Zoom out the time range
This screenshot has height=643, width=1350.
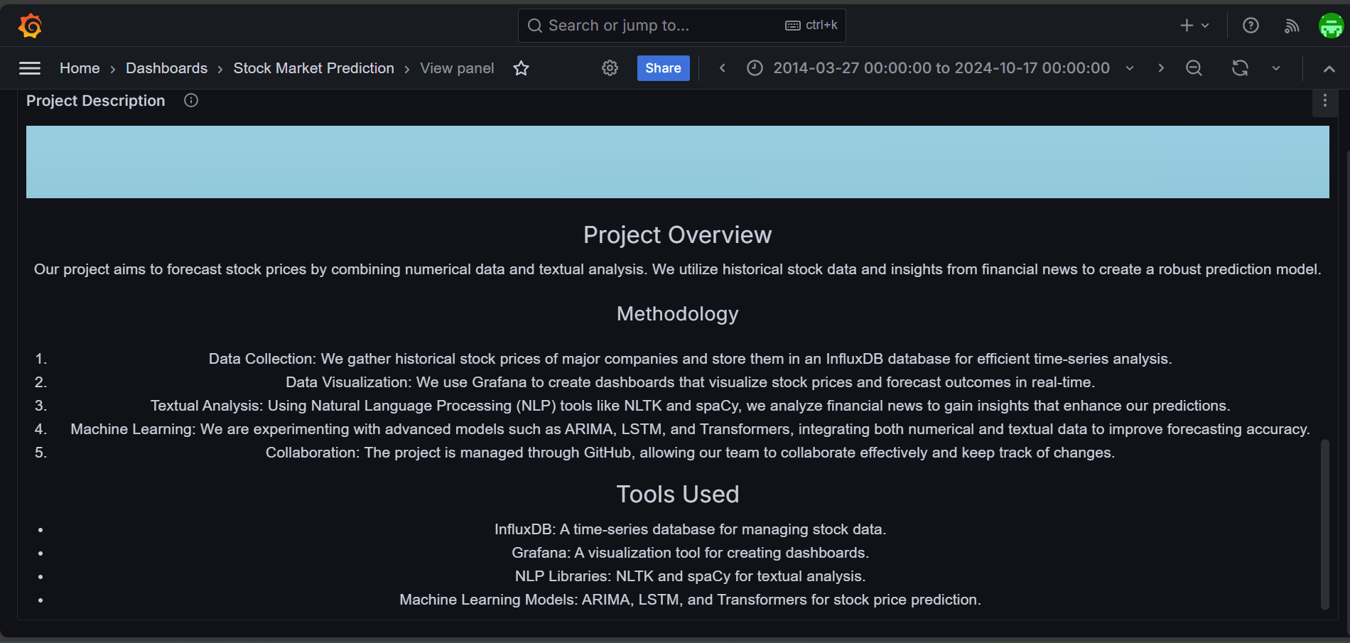click(x=1194, y=68)
